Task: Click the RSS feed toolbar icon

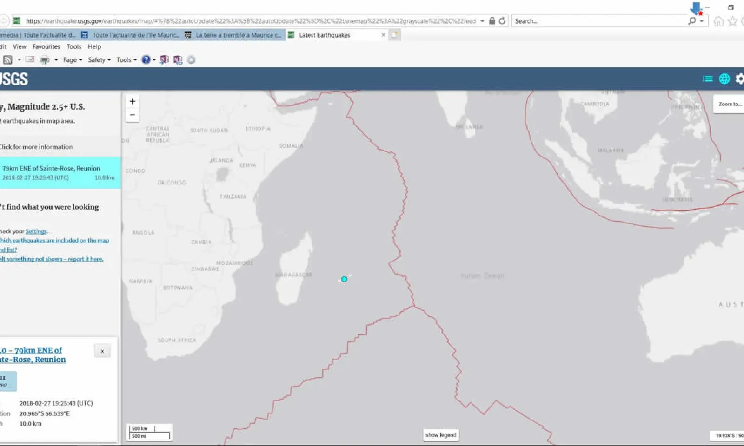Action: (x=7, y=60)
